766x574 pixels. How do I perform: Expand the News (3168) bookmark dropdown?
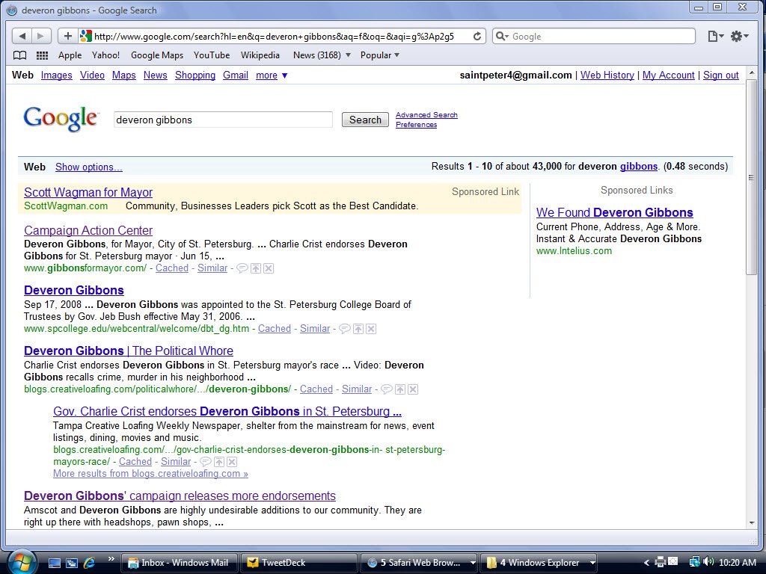[x=348, y=55]
